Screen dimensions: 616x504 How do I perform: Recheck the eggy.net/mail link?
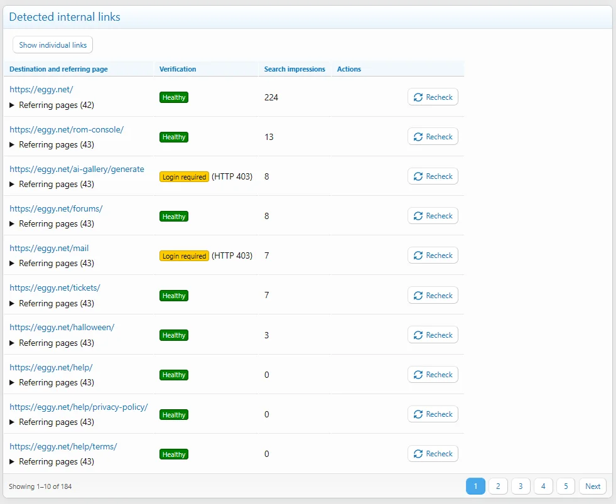(433, 255)
